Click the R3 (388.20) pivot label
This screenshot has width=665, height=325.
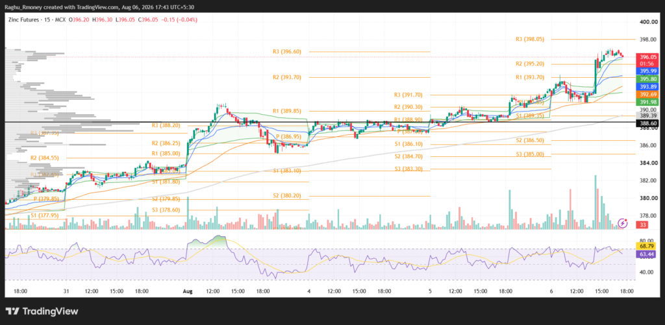tap(166, 125)
